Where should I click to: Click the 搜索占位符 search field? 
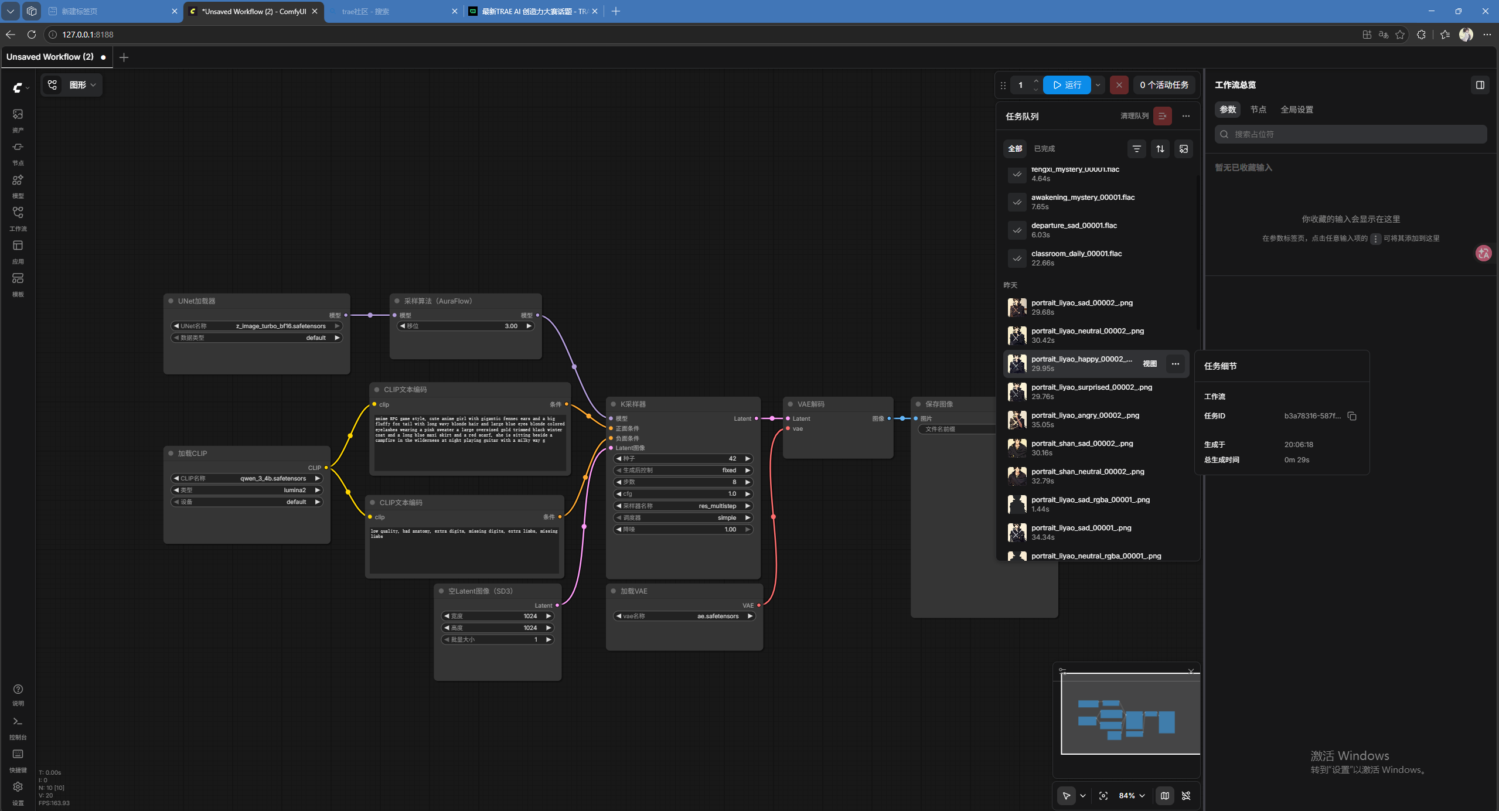tap(1351, 134)
